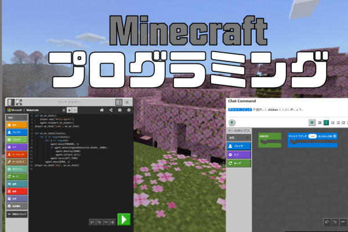Select the purple Mobs category in the tutorial toolbox
Image resolution: width=348 pixels, height=232 pixels.
pyautogui.click(x=239, y=154)
